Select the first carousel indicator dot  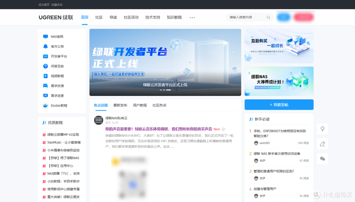tap(161, 90)
